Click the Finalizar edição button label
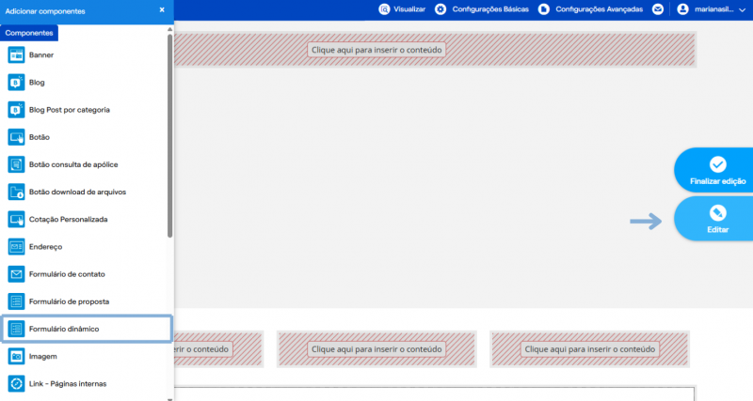Viewport: 753px width, 401px height. tap(718, 181)
